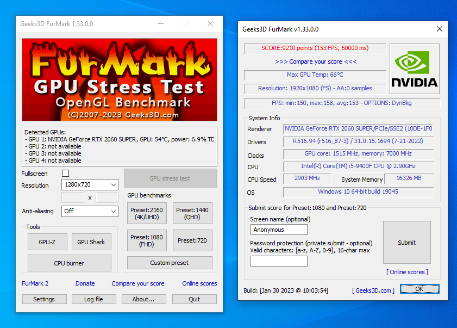The height and width of the screenshot is (328, 457).
Task: Submit the benchmark score
Action: click(x=407, y=243)
